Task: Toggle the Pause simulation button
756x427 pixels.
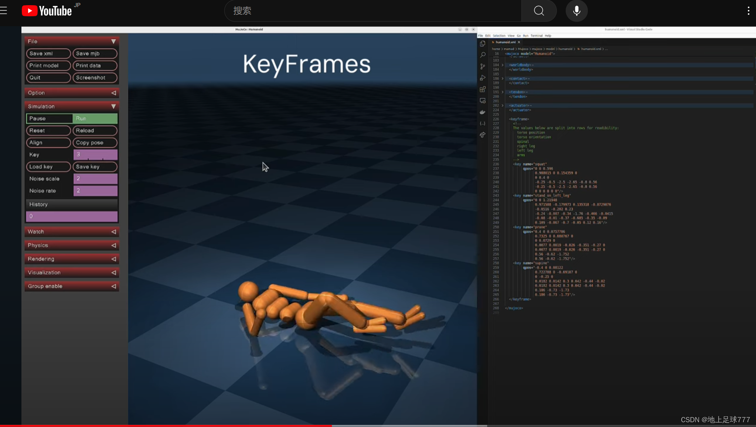Action: tap(49, 119)
